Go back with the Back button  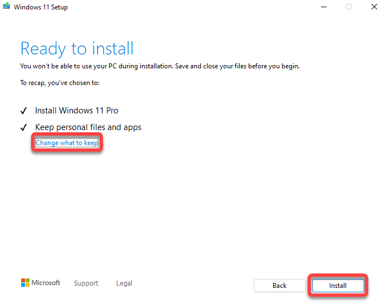point(279,285)
